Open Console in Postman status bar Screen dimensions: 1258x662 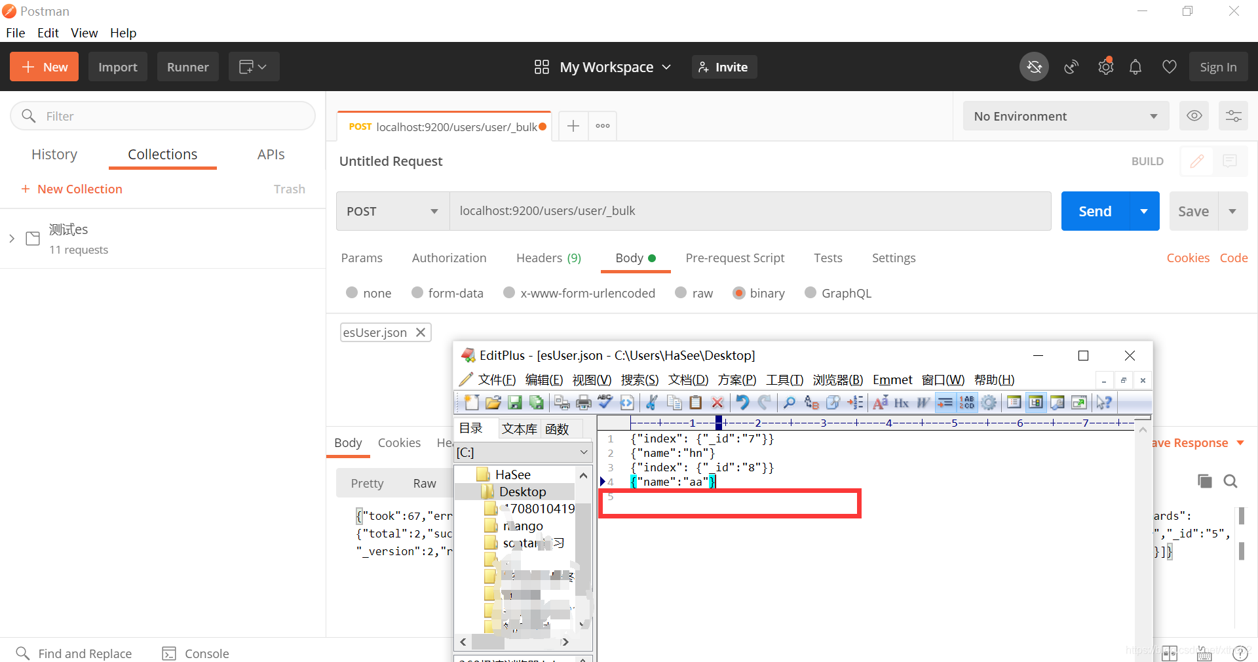pyautogui.click(x=195, y=653)
